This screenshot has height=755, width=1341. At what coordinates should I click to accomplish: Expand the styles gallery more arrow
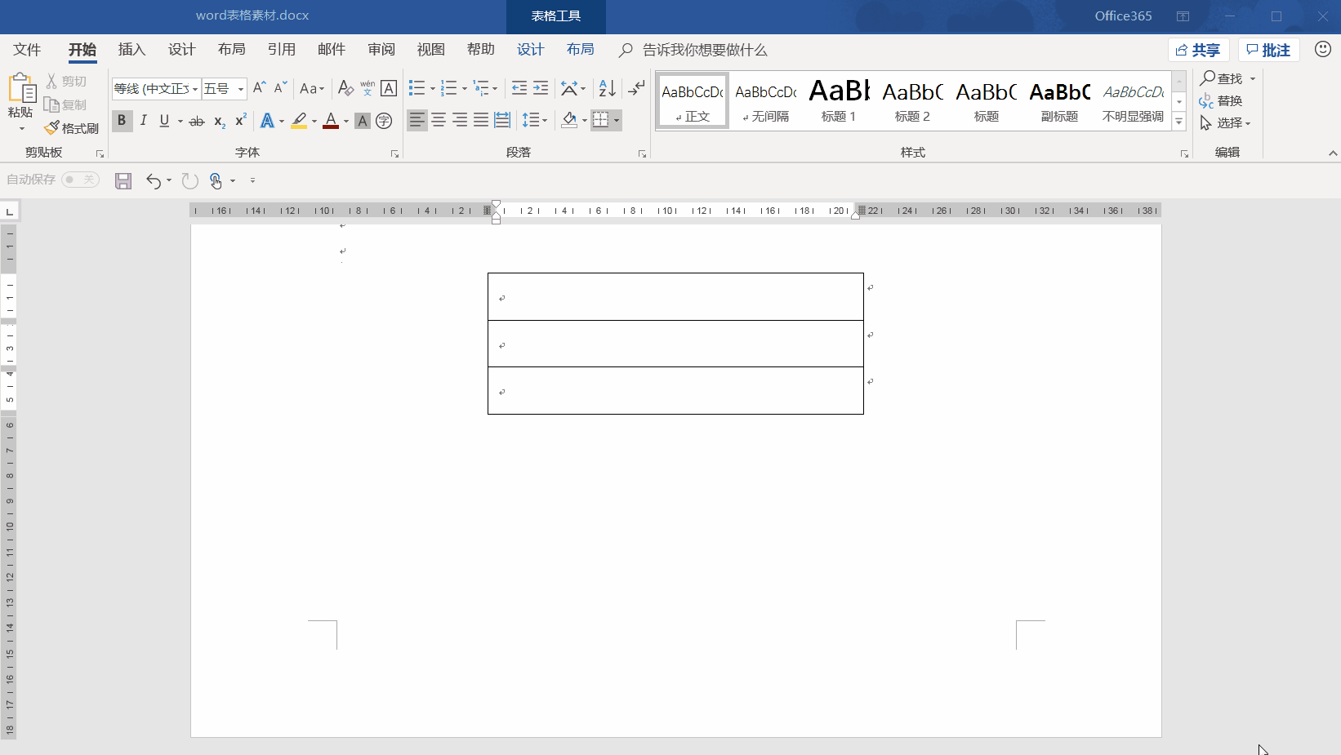[1179, 122]
